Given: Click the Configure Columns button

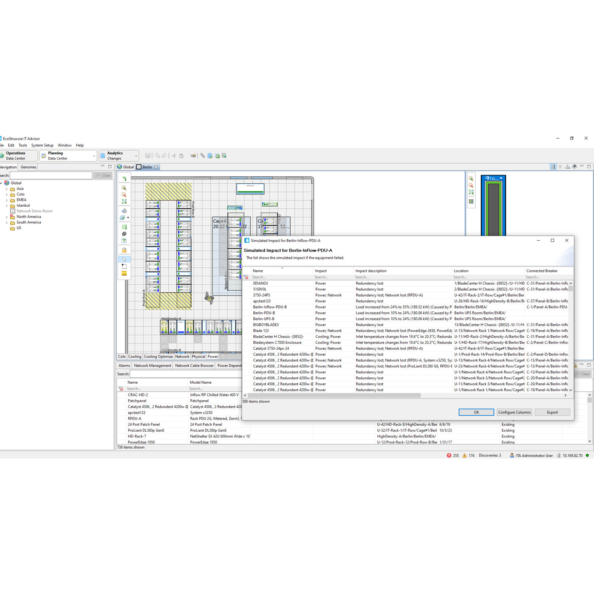Looking at the screenshot, I should 514,412.
